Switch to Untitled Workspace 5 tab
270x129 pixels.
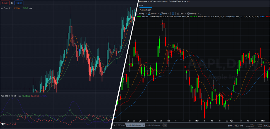click(x=154, y=125)
